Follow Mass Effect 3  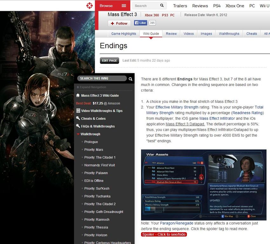pyautogui.click(x=119, y=23)
